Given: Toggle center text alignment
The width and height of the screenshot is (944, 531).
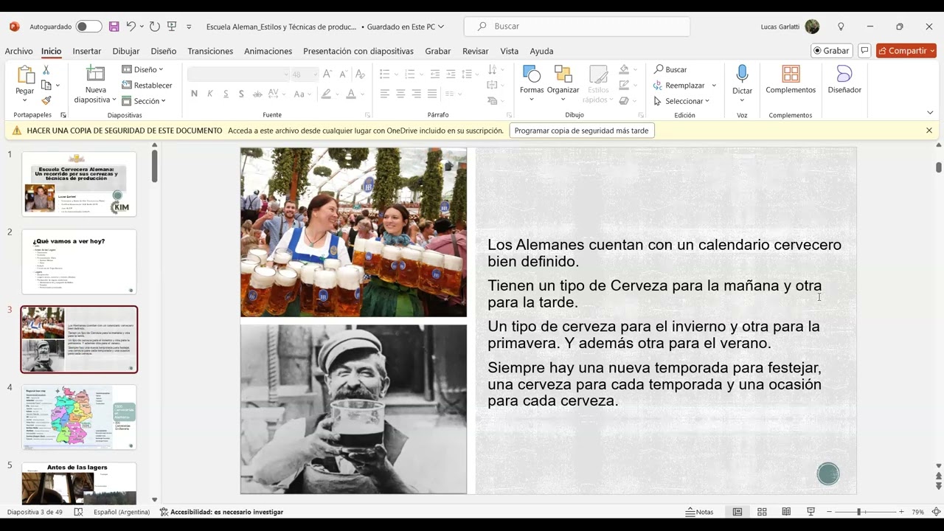Looking at the screenshot, I should coord(400,94).
